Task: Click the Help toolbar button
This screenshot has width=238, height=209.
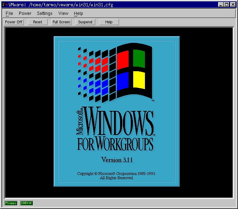Action: click(x=109, y=22)
